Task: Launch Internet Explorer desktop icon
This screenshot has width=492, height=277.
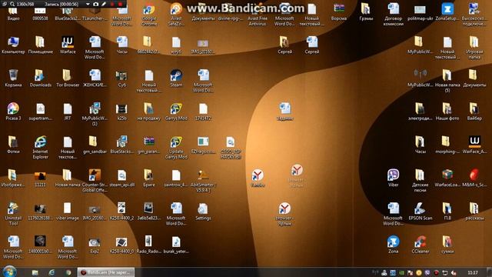Action: point(41,147)
